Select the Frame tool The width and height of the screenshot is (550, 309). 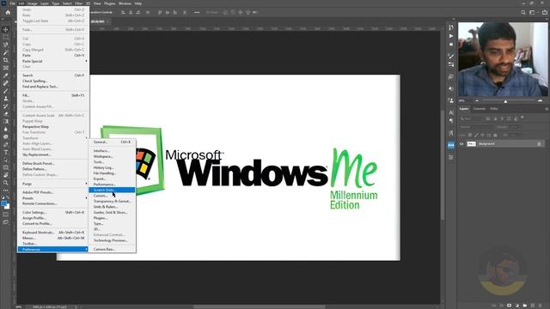pos(6,68)
